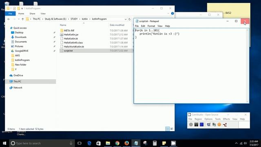Viewport: 261px width, 147px height.
Task: Open the Explorer File tab
Action: 10,13
